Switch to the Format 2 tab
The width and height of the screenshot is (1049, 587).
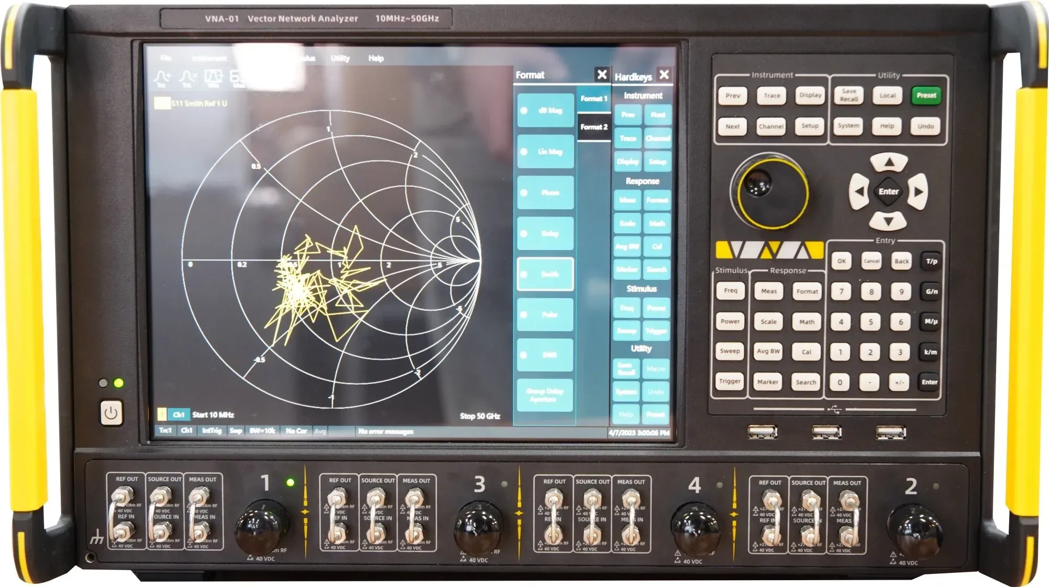pos(594,127)
